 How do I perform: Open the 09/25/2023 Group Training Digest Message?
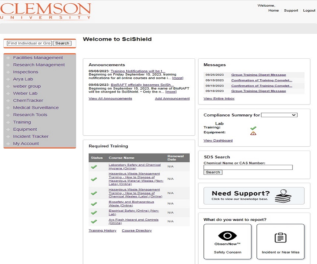coord(259,75)
